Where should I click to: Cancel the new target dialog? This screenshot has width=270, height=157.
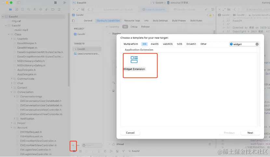(x=130, y=133)
